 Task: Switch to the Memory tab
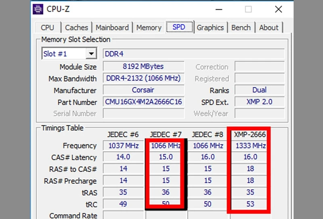pyautogui.click(x=149, y=27)
